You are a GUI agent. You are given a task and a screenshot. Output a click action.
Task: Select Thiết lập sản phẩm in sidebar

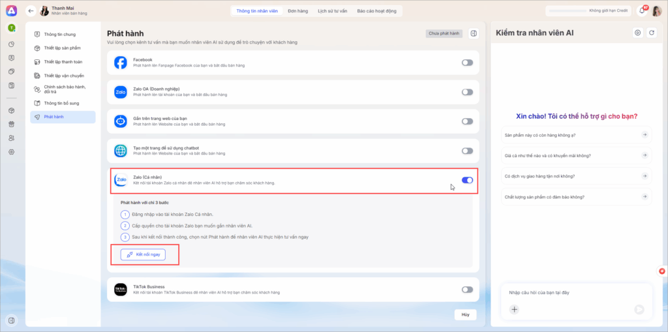coord(64,48)
